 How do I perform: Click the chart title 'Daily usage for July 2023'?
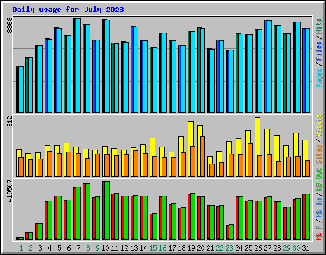tap(68, 10)
